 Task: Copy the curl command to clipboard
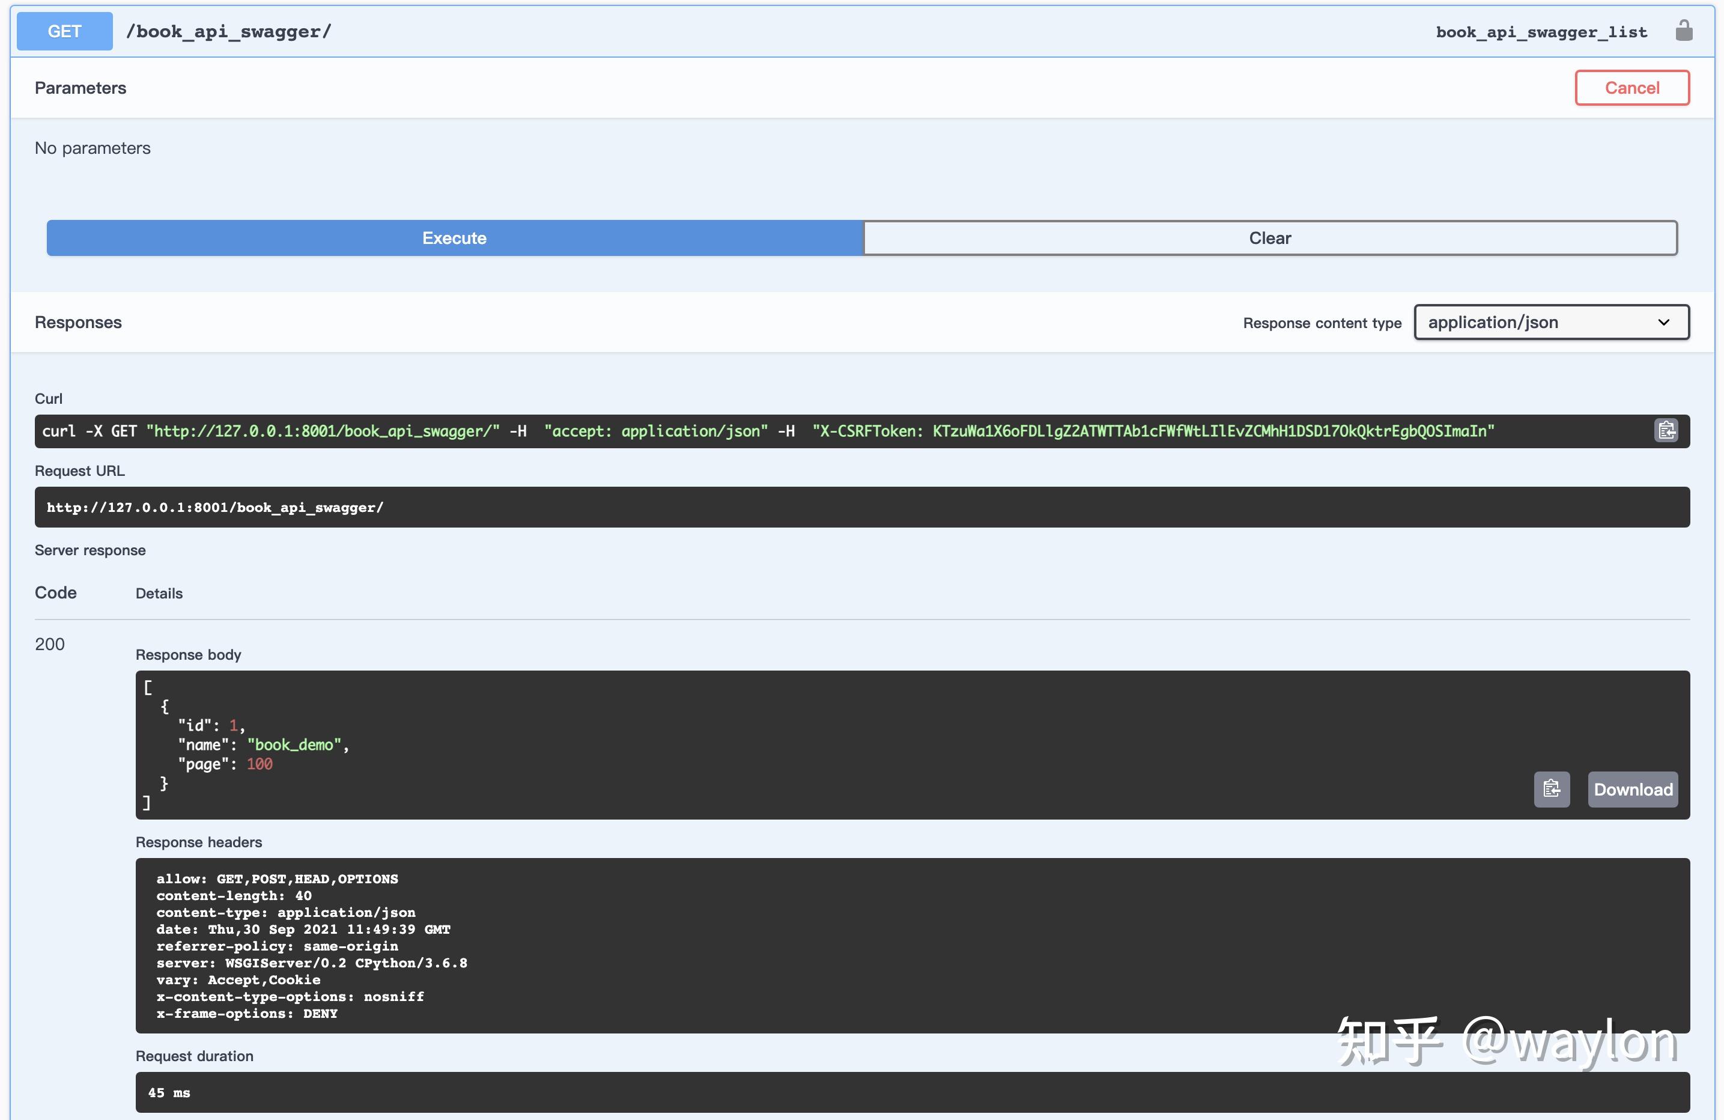(x=1666, y=430)
